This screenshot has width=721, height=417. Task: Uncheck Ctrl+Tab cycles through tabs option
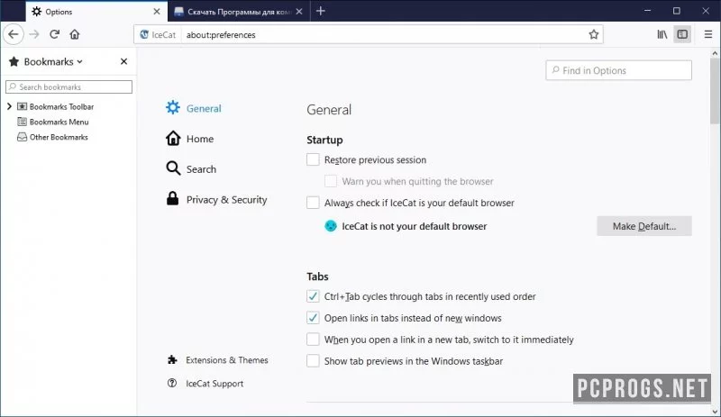[313, 296]
